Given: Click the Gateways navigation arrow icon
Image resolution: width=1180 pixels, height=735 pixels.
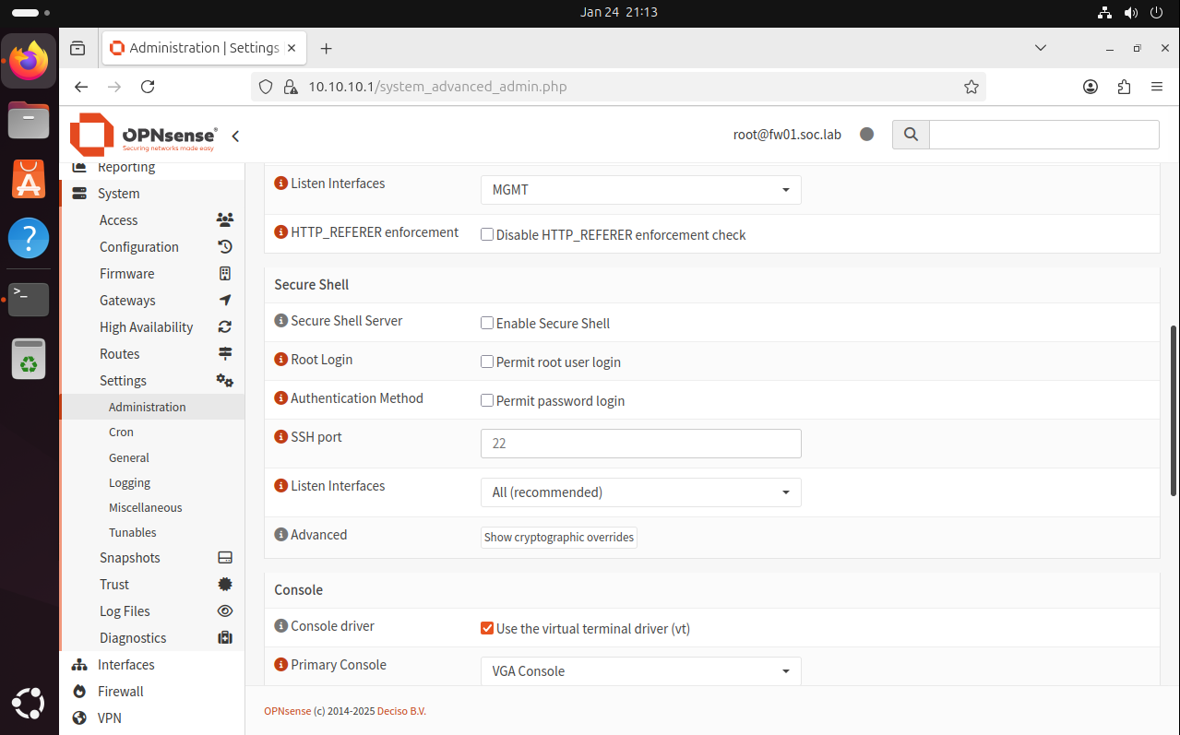Looking at the screenshot, I should tap(224, 300).
